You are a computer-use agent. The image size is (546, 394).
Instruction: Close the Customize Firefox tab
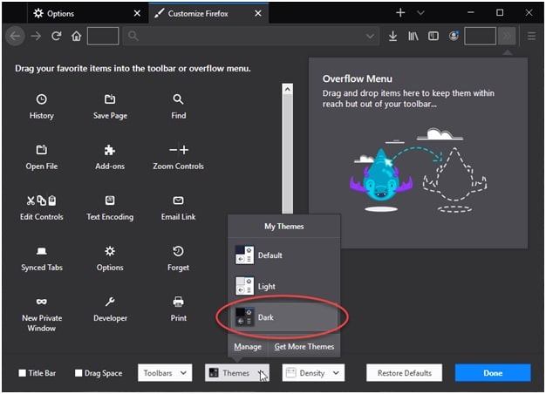[x=258, y=13]
